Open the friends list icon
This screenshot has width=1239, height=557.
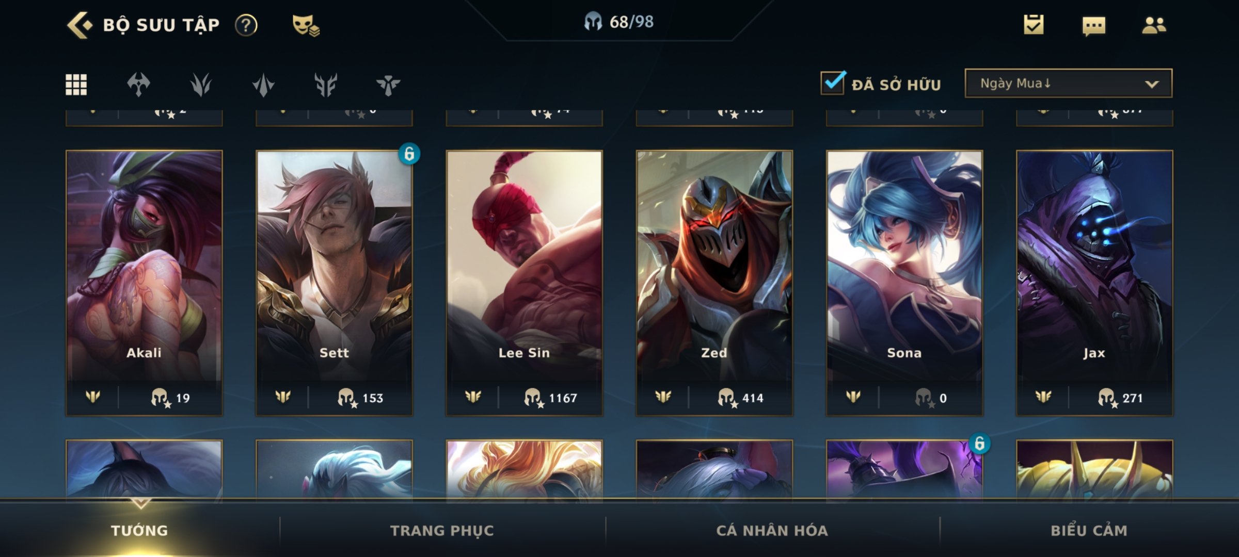[x=1154, y=25]
